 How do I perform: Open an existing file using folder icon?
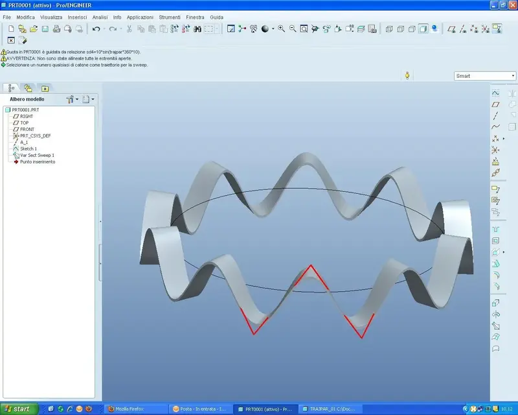click(x=34, y=29)
